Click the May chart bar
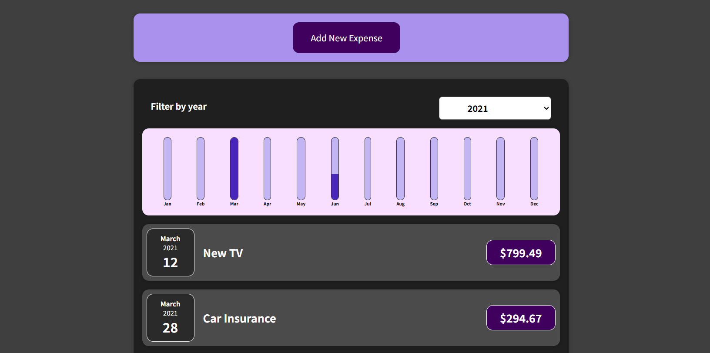 pyautogui.click(x=301, y=168)
